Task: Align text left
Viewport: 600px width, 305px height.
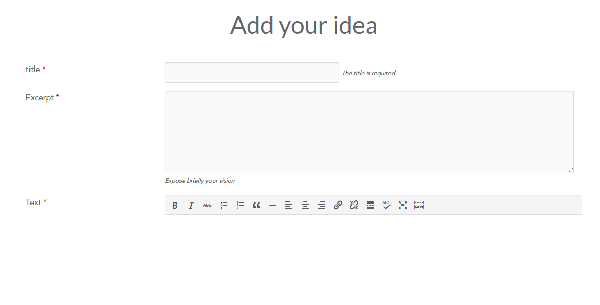Action: 289,206
